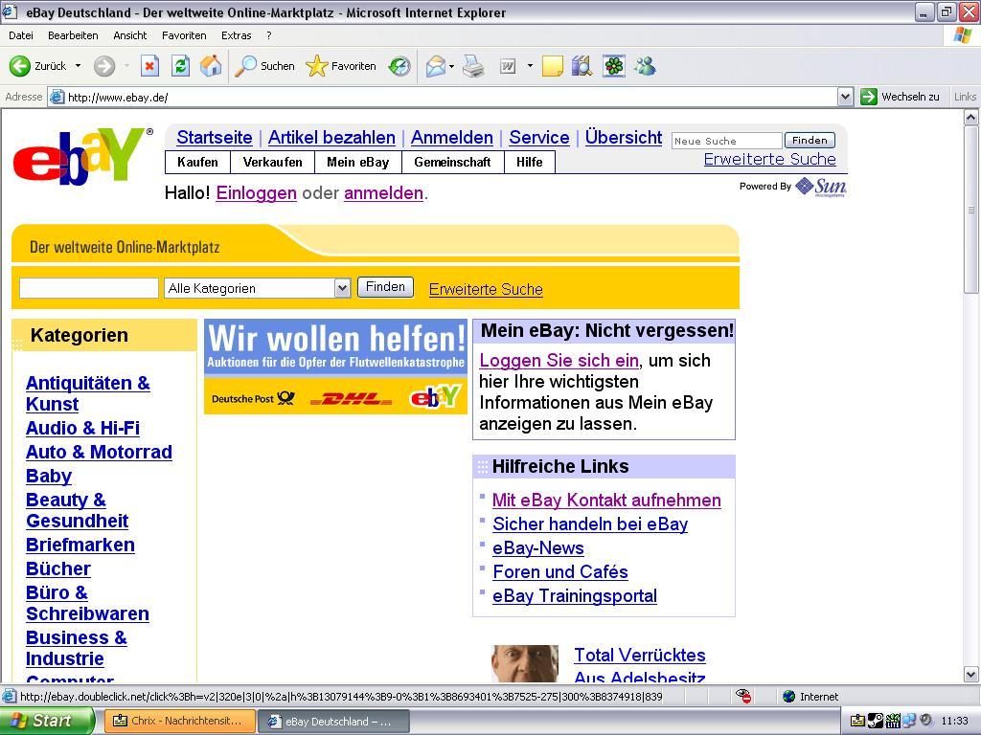This screenshot has height=735, width=981.
Task: Open the eBay Trainingsportal link
Action: [x=575, y=595]
